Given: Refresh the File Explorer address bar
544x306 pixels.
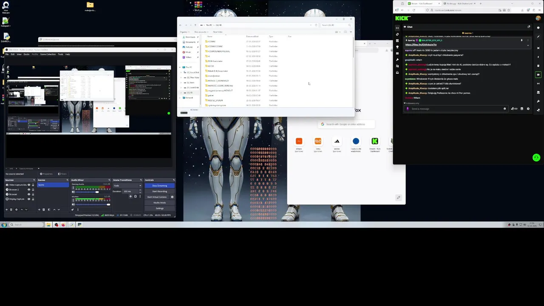Looking at the screenshot, I should point(316,25).
